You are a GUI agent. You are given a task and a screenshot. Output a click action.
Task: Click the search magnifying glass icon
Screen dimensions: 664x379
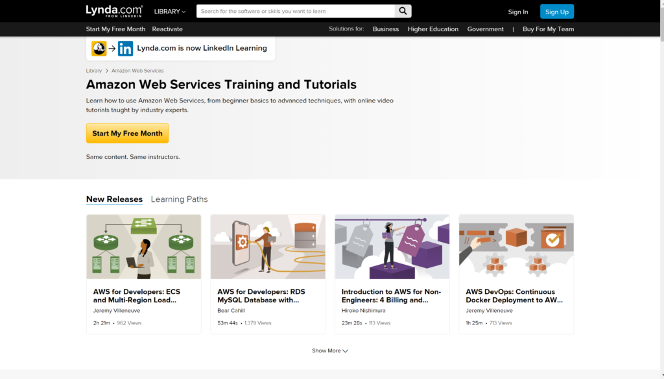402,11
